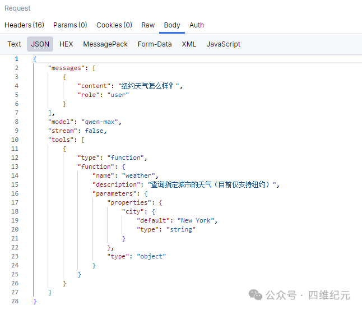Viewport: 362px width, 310px height.
Task: Click the "weather" value
Action: (138, 175)
